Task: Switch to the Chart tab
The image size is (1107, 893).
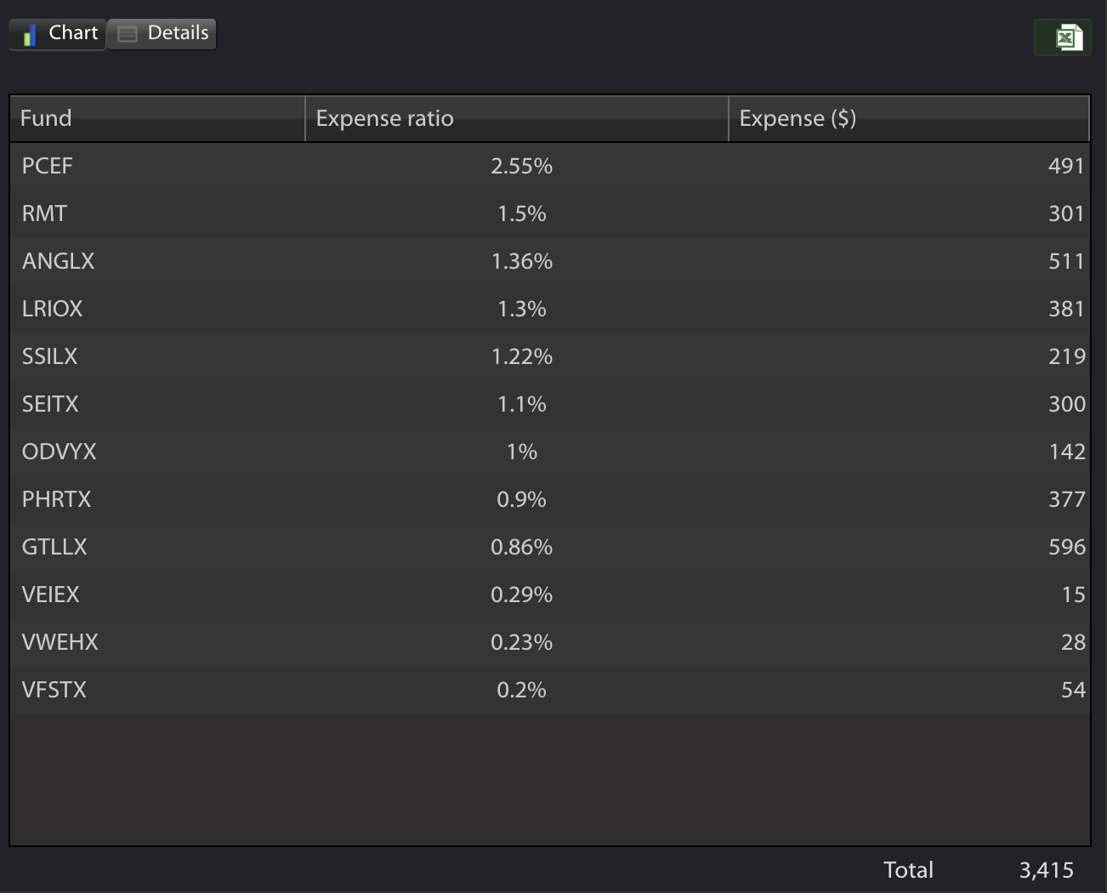Action: [x=58, y=34]
